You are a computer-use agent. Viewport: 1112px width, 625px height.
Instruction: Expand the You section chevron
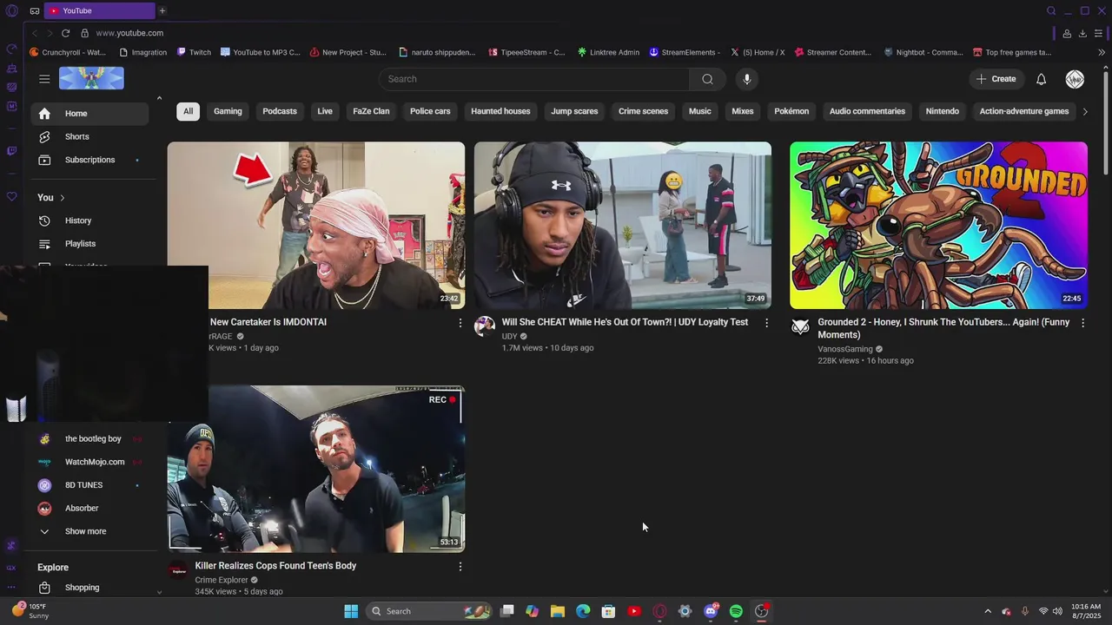pyautogui.click(x=62, y=198)
